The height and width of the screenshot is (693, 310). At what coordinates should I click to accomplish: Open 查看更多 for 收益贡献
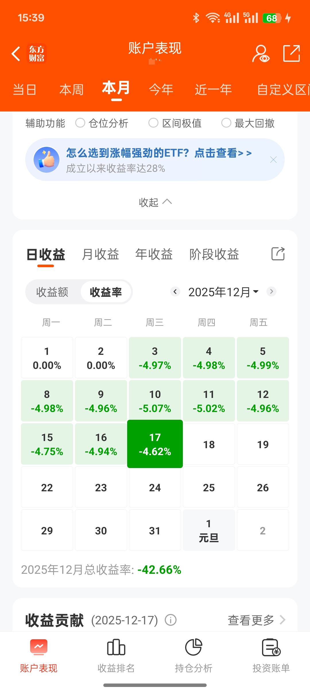pos(257,620)
